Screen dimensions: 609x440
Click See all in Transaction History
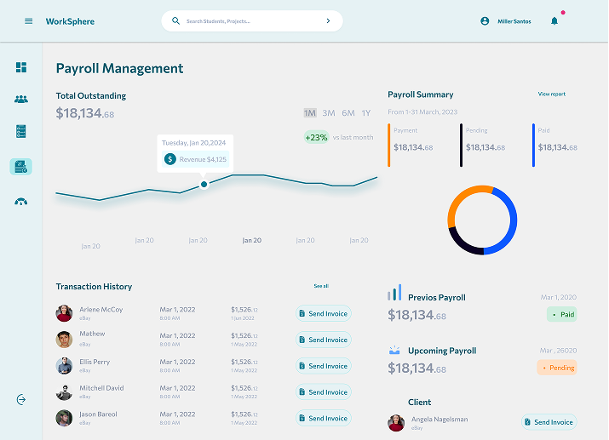click(320, 286)
